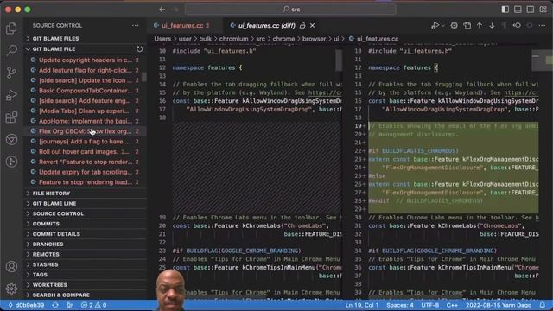
Task: Click UTF-8 encoding in status bar
Action: coord(430,305)
